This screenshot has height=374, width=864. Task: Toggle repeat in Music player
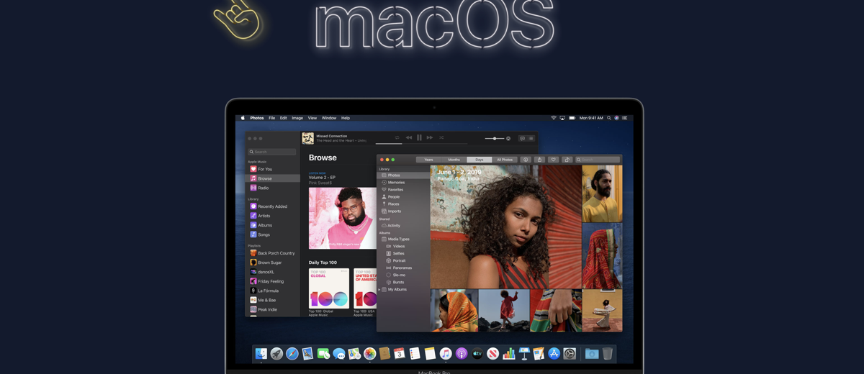(x=397, y=137)
